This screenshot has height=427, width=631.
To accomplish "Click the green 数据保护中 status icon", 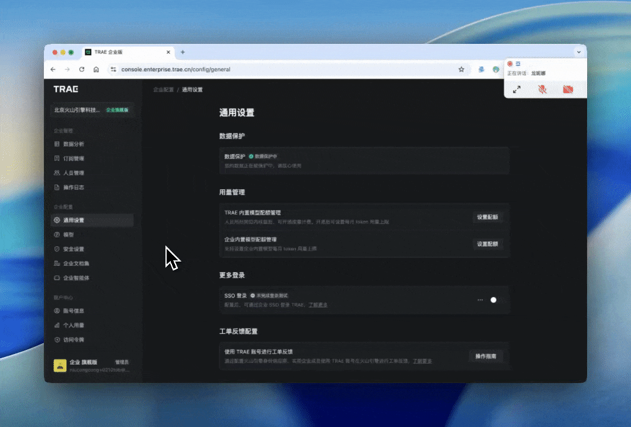I will (x=251, y=157).
